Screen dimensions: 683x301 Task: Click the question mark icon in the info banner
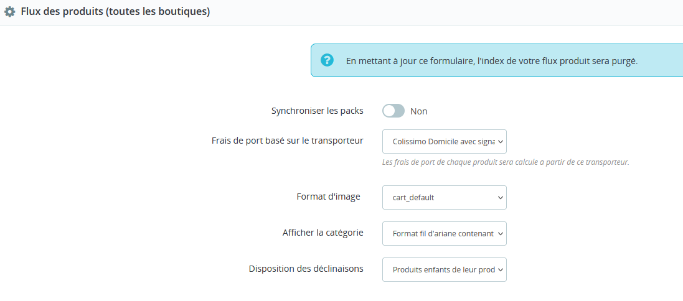coord(327,60)
